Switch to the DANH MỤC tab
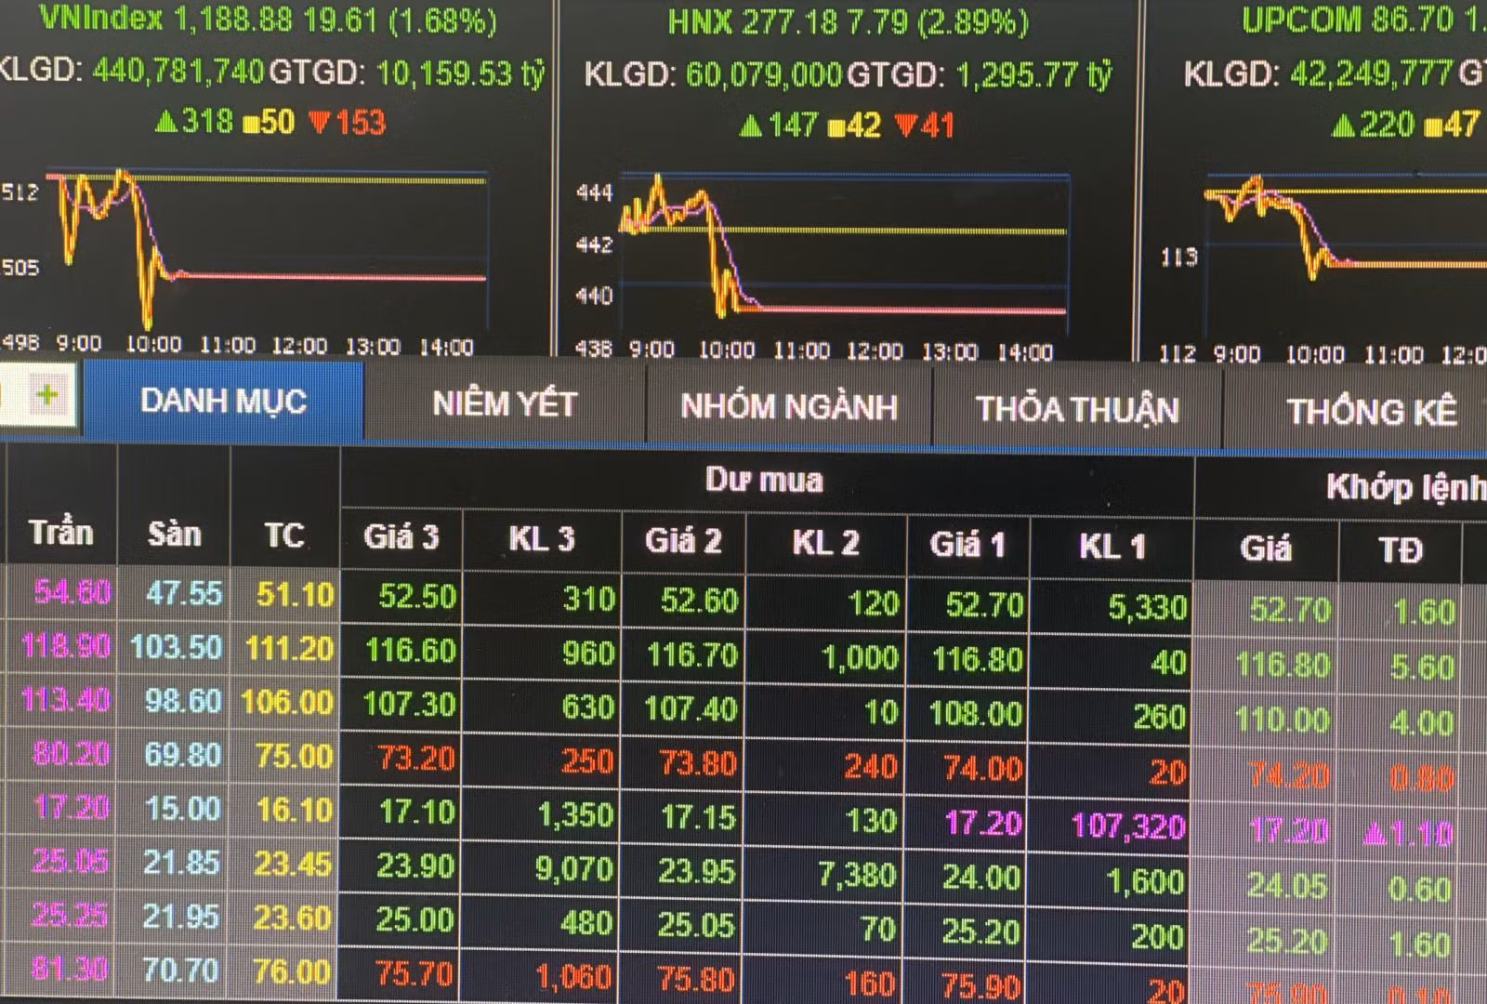1487x1004 pixels. [223, 401]
